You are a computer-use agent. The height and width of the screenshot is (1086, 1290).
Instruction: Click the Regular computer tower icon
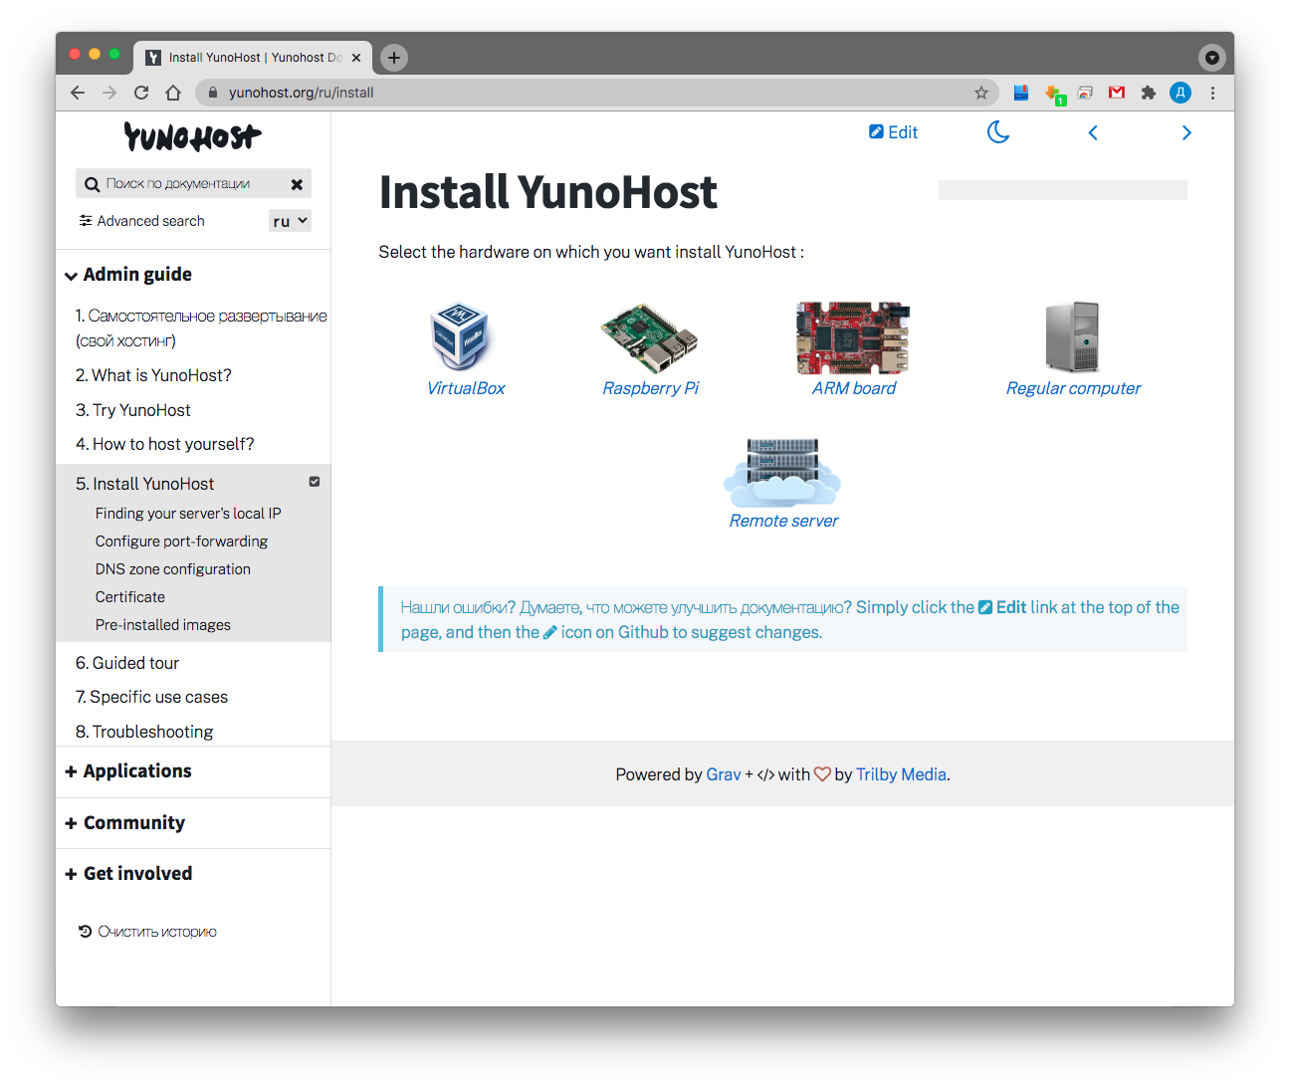[1072, 337]
